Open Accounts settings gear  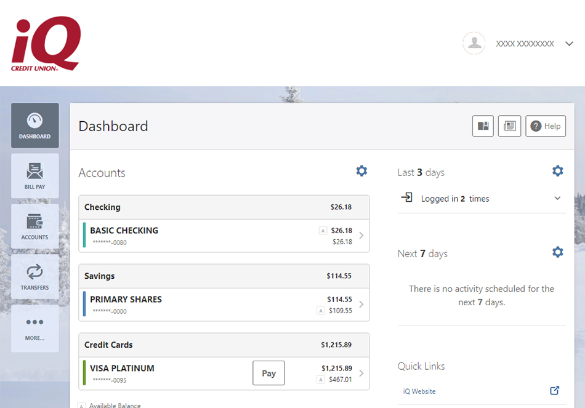point(361,171)
